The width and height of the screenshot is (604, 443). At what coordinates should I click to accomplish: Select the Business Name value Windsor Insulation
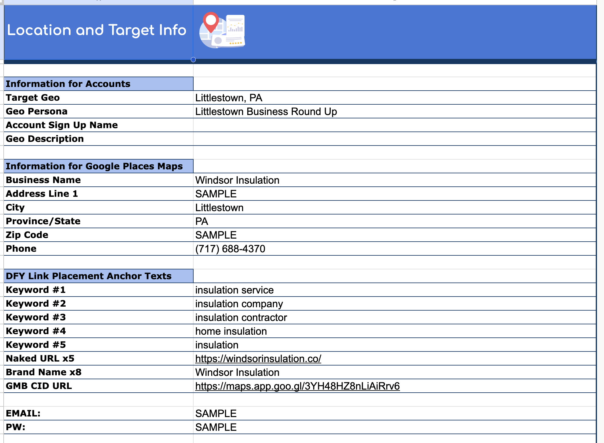(x=237, y=180)
